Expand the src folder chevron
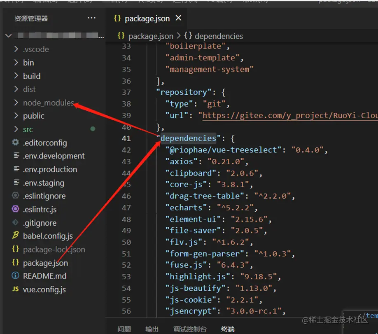The width and height of the screenshot is (378, 334). click(x=16, y=129)
